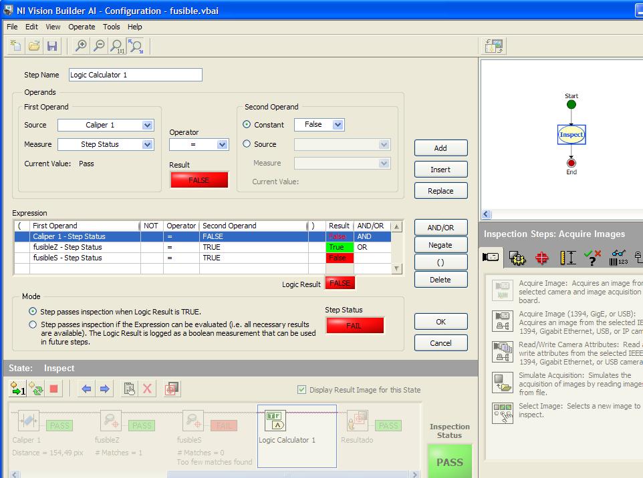The width and height of the screenshot is (643, 478).
Task: Click the Run Inspection Once icon
Action: (17, 389)
